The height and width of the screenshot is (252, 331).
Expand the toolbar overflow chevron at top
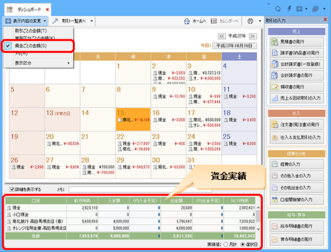click(x=269, y=3)
